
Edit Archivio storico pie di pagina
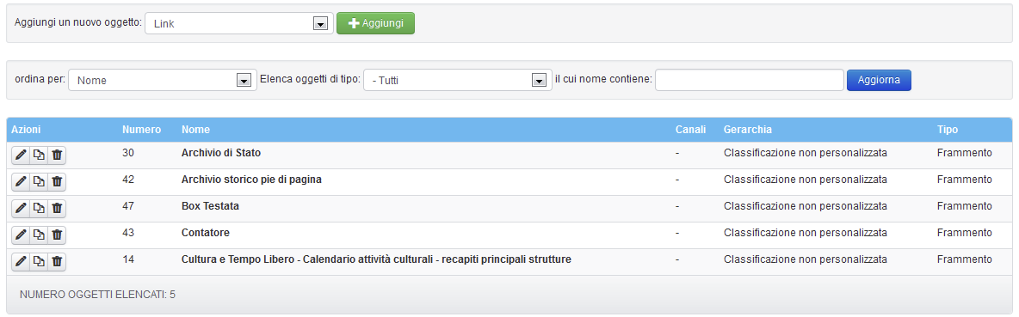coord(21,182)
